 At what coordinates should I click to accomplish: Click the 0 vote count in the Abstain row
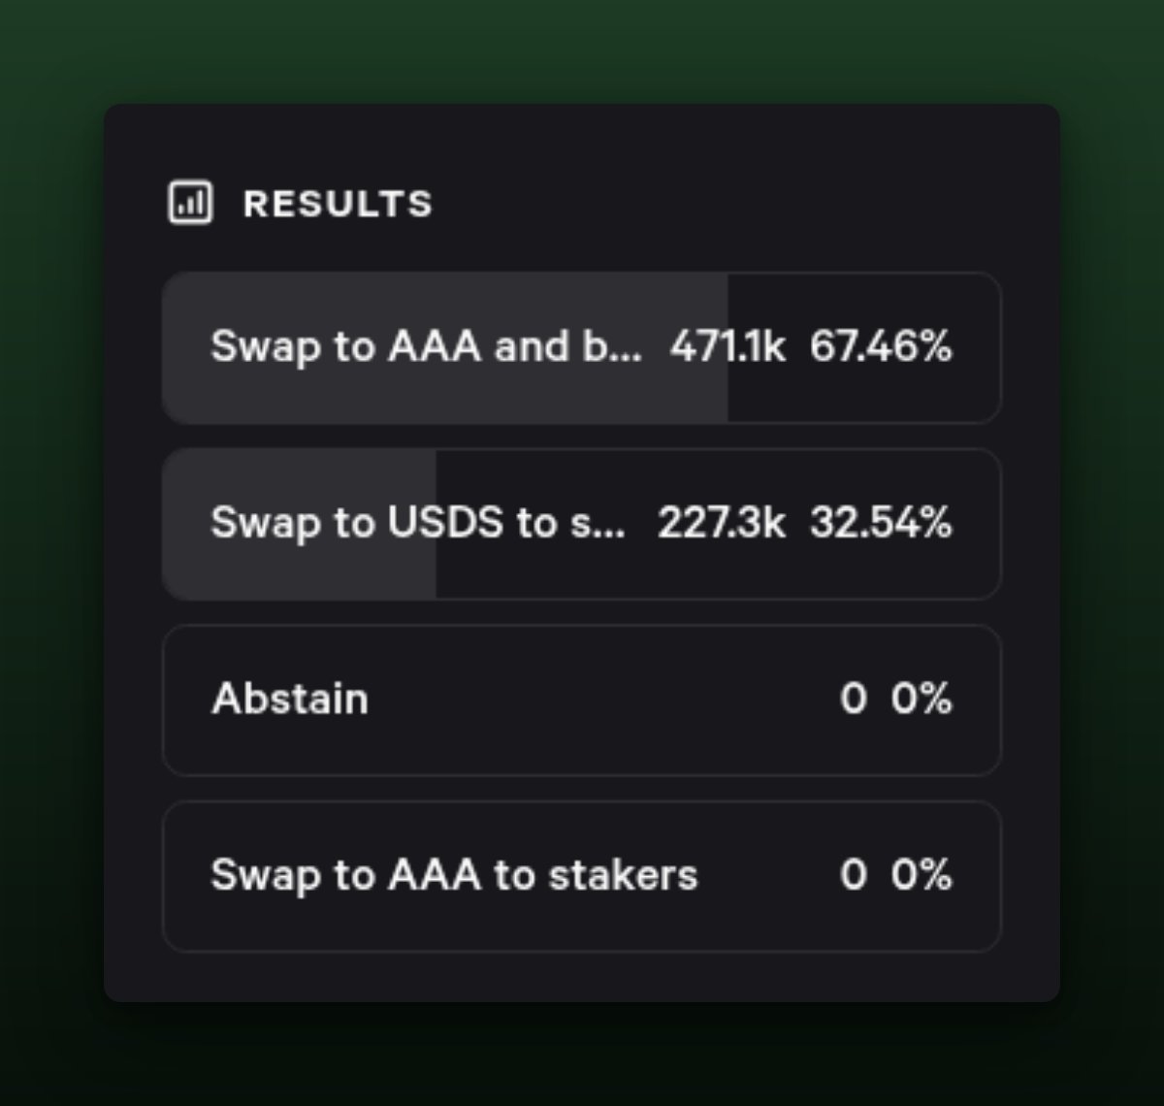[853, 699]
